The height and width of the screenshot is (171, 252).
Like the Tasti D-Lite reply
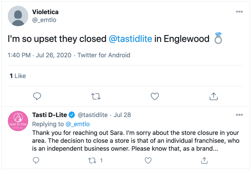click(148, 161)
